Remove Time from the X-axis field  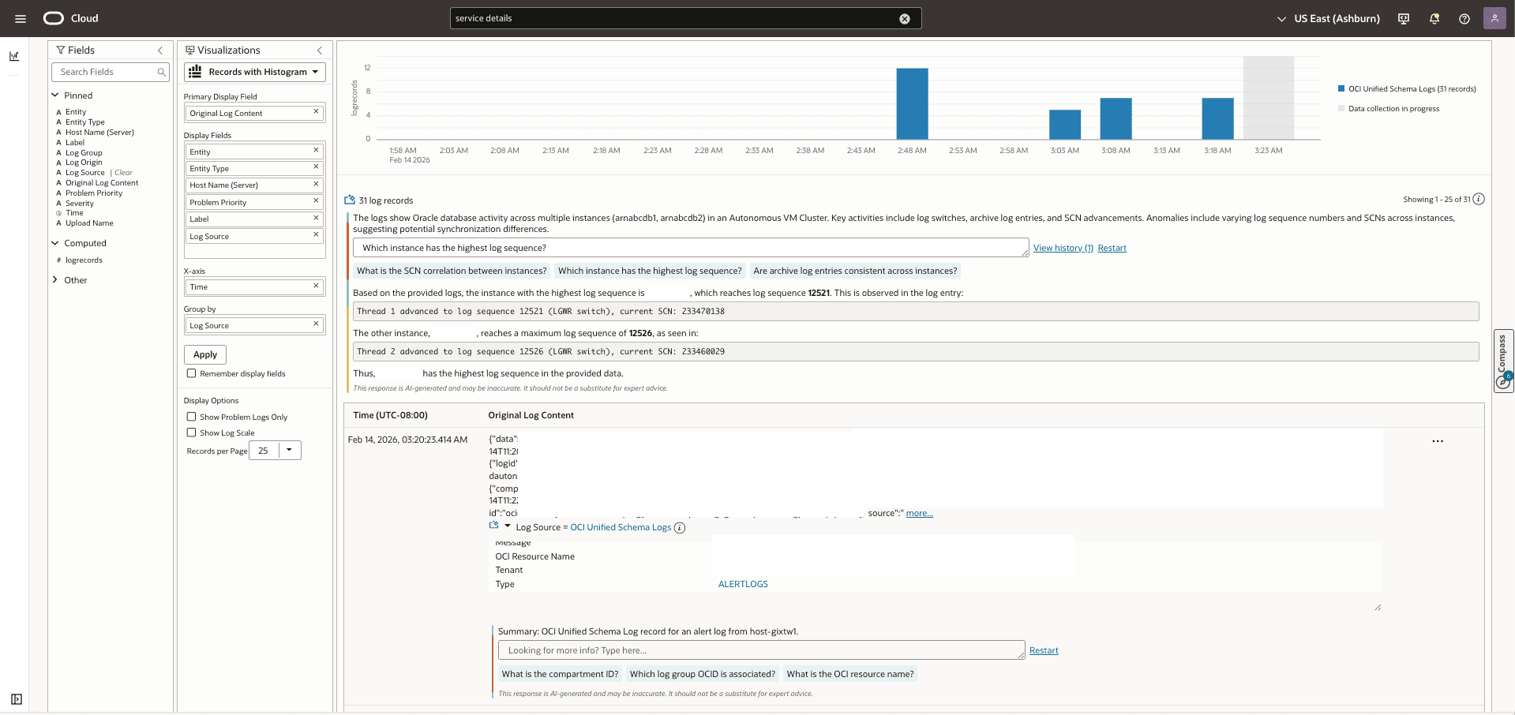point(316,286)
